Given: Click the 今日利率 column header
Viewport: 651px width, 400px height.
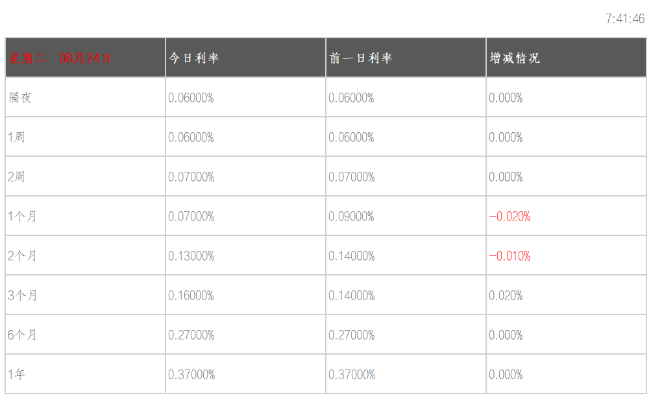Looking at the screenshot, I should [193, 58].
